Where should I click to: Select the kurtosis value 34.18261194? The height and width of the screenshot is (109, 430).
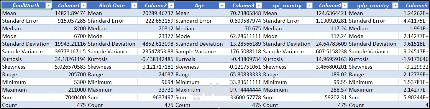(70, 59)
